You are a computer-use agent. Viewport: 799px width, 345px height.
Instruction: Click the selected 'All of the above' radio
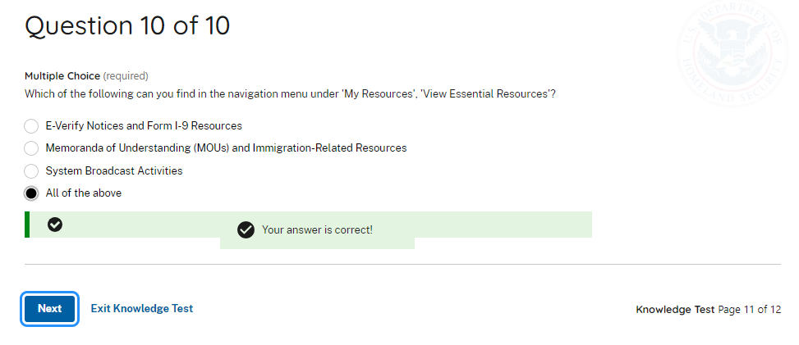click(31, 193)
